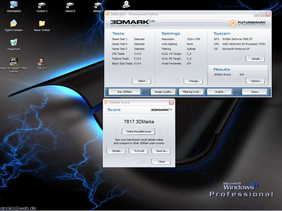This screenshot has height=211, width=282.
Task: Click the AMD Athlon 64 Processor 3700+ text
Action: [244, 44]
